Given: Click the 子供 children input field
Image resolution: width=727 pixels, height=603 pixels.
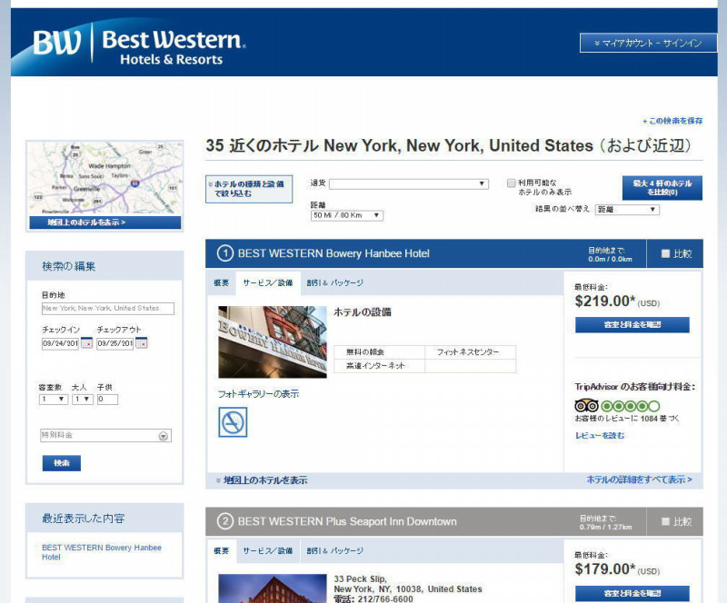Looking at the screenshot, I should (107, 400).
